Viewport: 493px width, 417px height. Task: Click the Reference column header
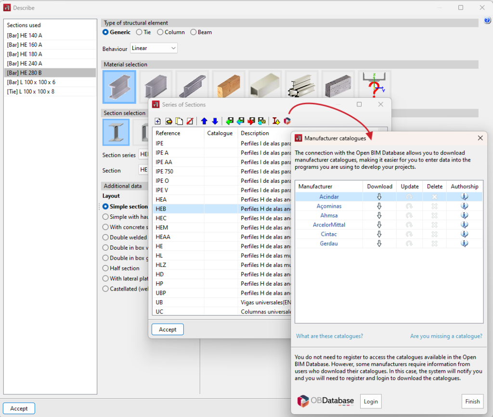tap(178, 133)
